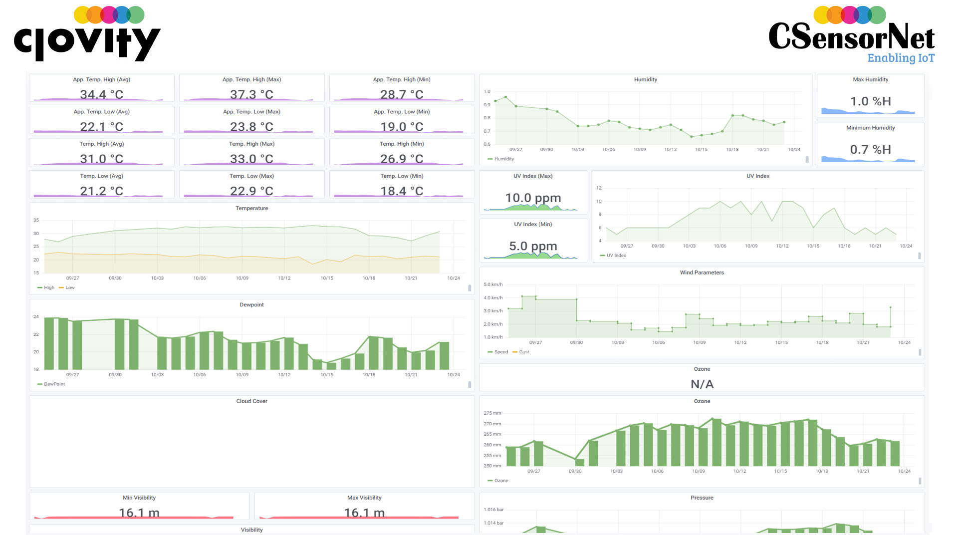Open the UV Index (Max) panel title
Screen dimensions: 958x539
point(533,176)
